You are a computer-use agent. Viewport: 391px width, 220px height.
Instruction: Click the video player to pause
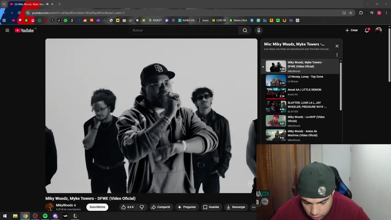click(151, 116)
